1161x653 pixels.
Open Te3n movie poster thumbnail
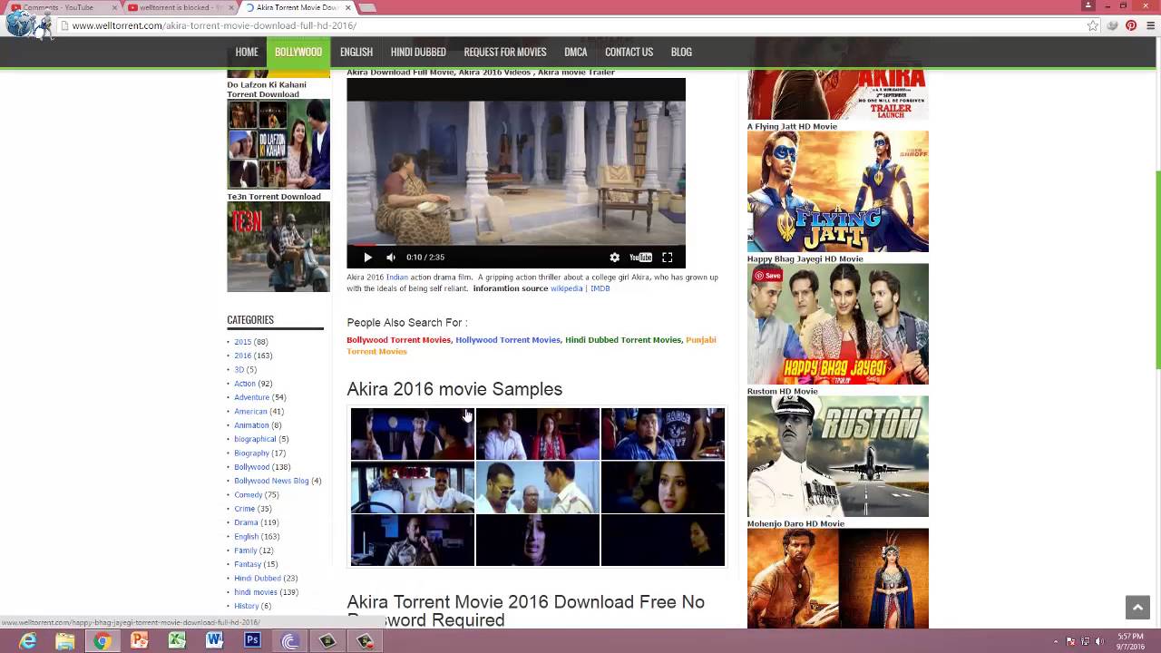click(278, 247)
